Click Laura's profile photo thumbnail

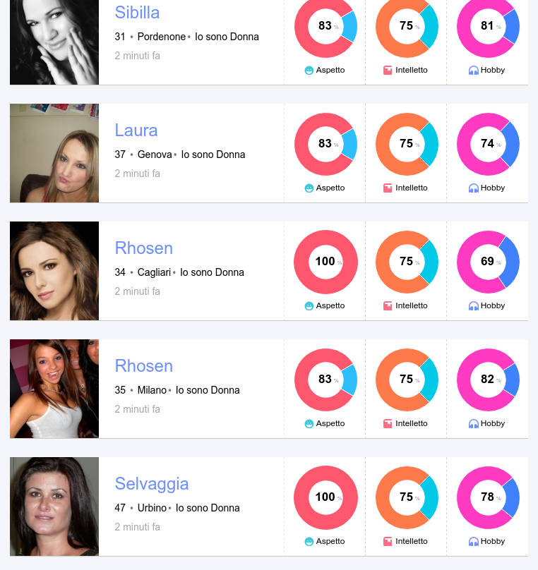[x=54, y=153]
